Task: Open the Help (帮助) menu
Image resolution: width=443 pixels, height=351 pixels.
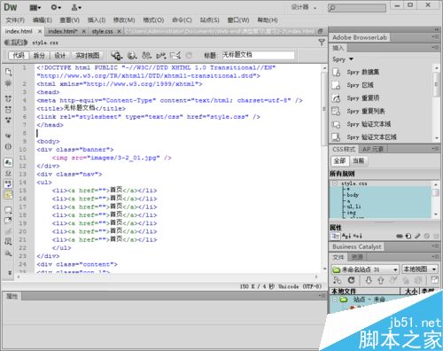Action: tap(268, 20)
